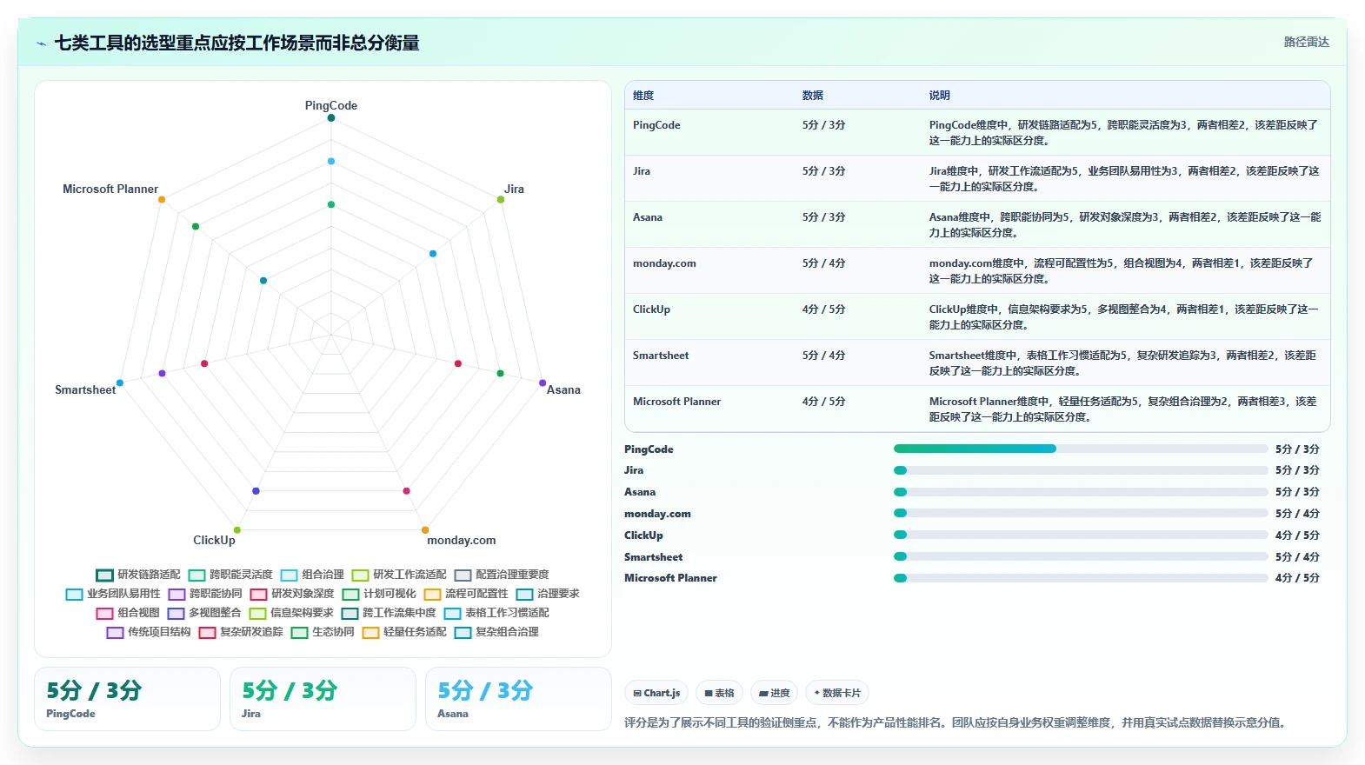Select the Asana description starting Asana维度中

point(1125,225)
